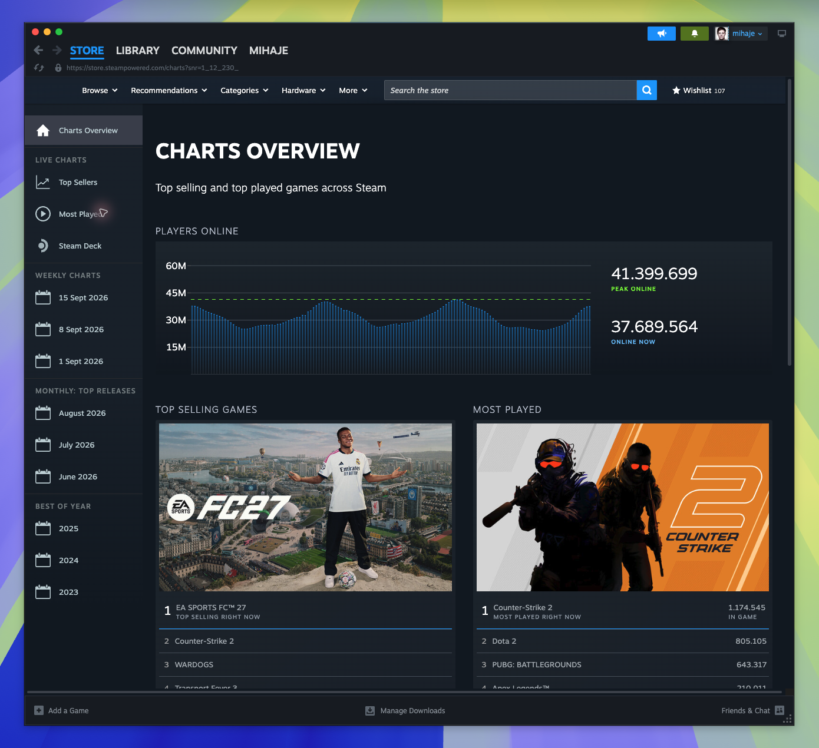The image size is (819, 748).
Task: Open the 8 Sept 2026 weekly chart
Action: click(84, 329)
